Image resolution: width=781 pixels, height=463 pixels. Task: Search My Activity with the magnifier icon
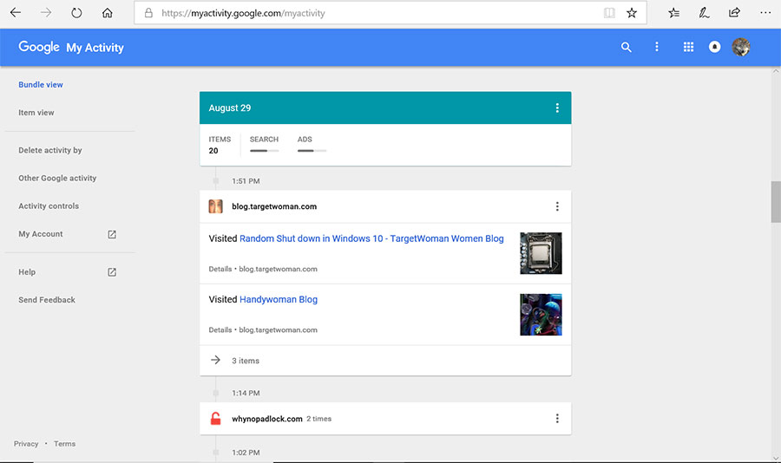(626, 48)
